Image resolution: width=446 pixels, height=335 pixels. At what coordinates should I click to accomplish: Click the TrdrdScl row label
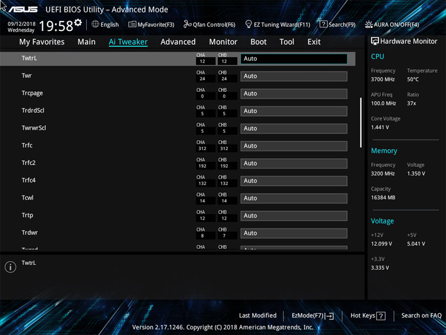pyautogui.click(x=33, y=110)
